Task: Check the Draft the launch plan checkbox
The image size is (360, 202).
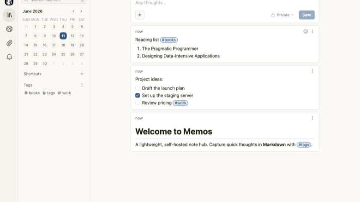Action: pyautogui.click(x=138, y=88)
